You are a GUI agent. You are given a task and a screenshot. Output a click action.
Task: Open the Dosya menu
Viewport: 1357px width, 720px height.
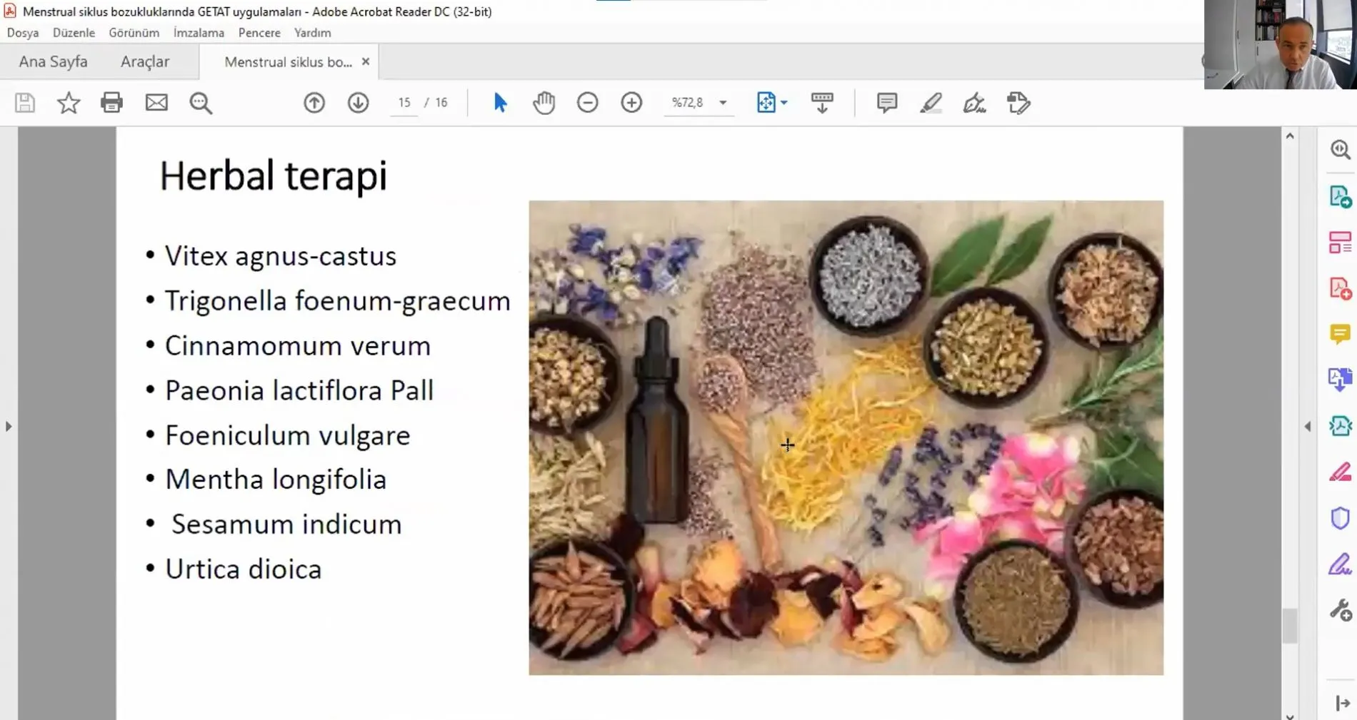tap(23, 33)
